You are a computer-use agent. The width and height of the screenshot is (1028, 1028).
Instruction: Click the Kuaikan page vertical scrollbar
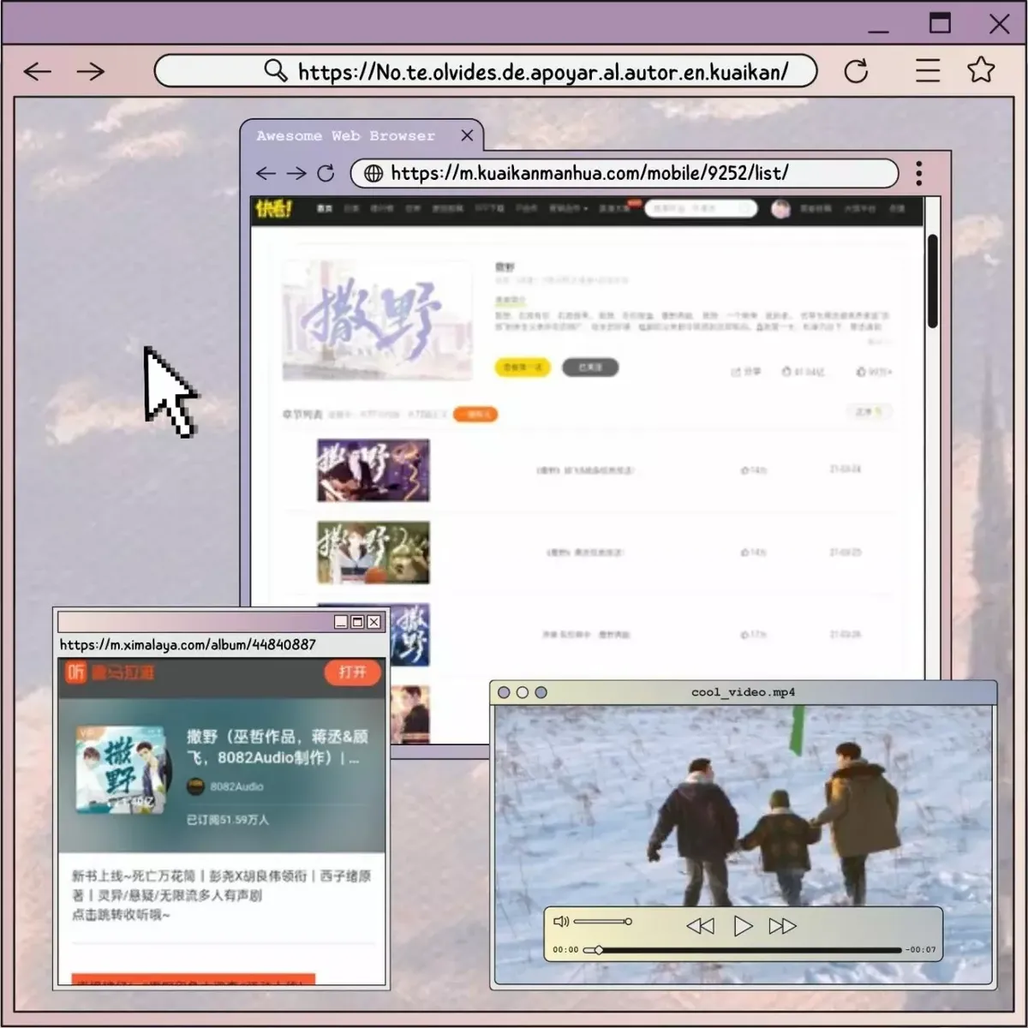pyautogui.click(x=933, y=280)
